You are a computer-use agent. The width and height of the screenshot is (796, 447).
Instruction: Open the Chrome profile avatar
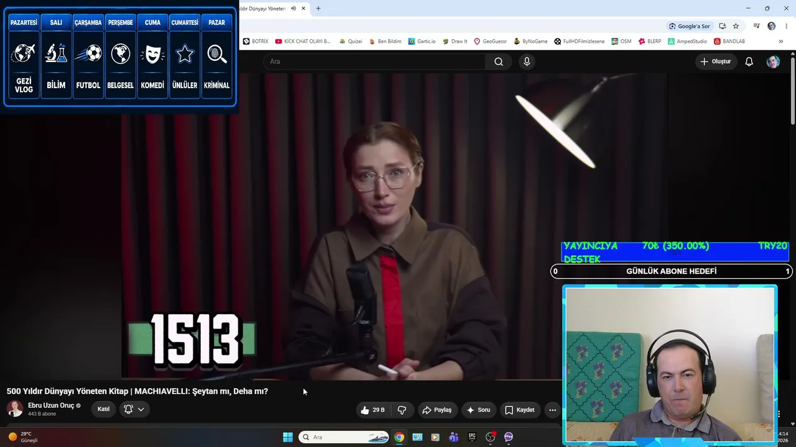(x=772, y=26)
